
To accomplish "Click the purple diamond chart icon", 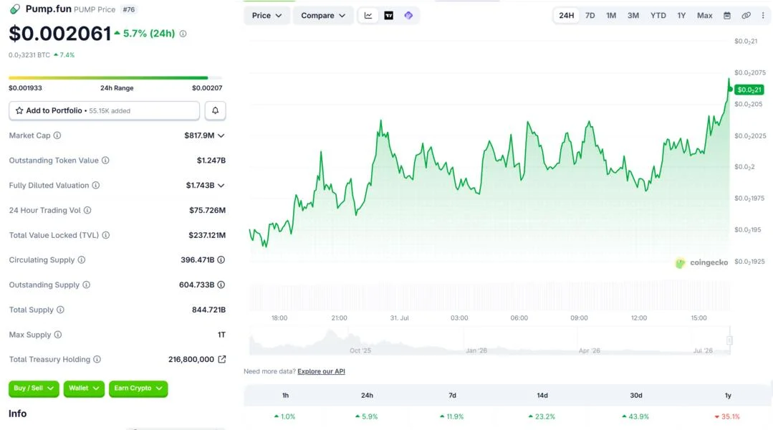I will 408,15.
